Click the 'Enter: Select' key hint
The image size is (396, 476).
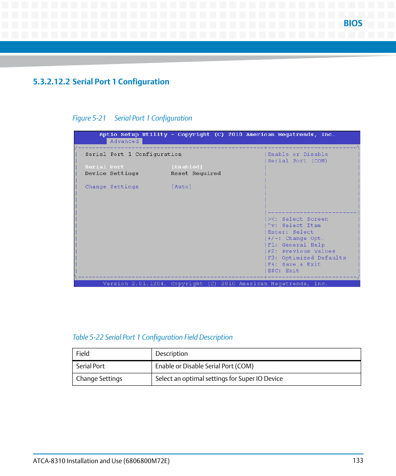(x=291, y=232)
